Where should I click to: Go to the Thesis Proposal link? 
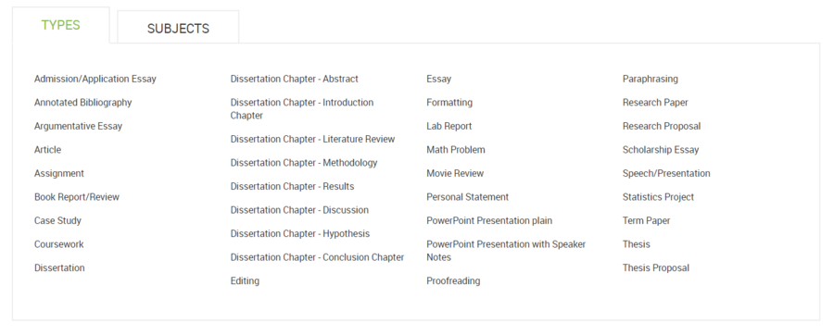point(656,268)
